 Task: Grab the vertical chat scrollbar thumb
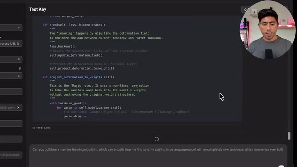pyautogui.click(x=289, y=136)
